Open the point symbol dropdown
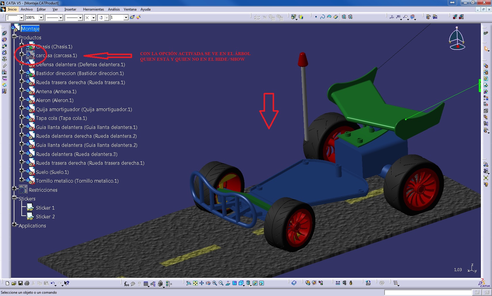The width and height of the screenshot is (492, 296). coord(93,18)
